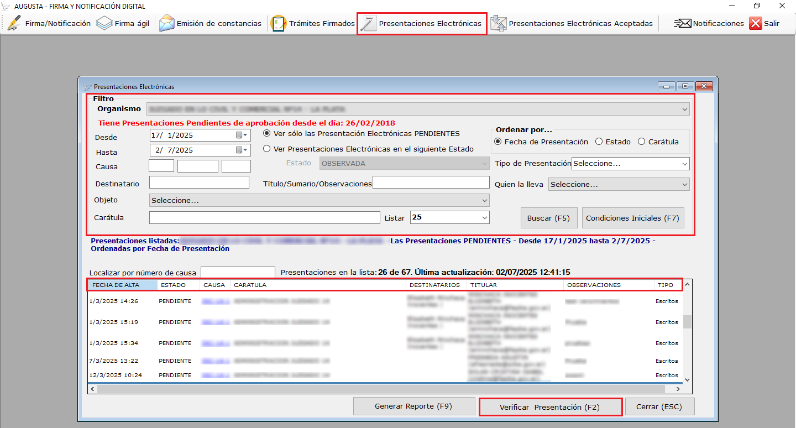Select Ver Presentaciones en el siguiente Estado

click(x=267, y=149)
